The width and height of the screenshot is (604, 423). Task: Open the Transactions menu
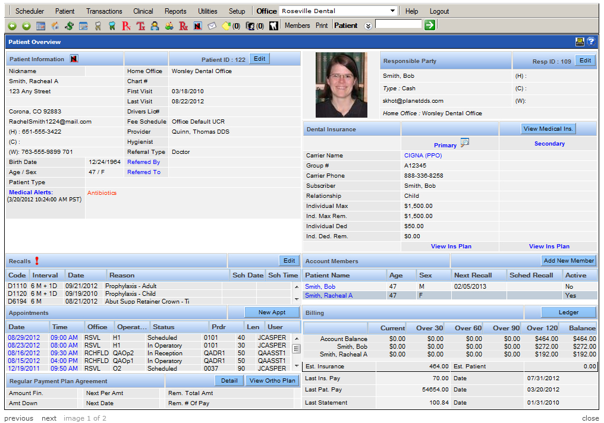pos(104,11)
